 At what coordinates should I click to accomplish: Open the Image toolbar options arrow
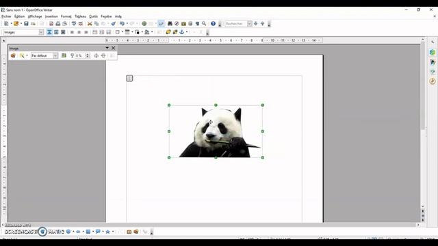107,48
